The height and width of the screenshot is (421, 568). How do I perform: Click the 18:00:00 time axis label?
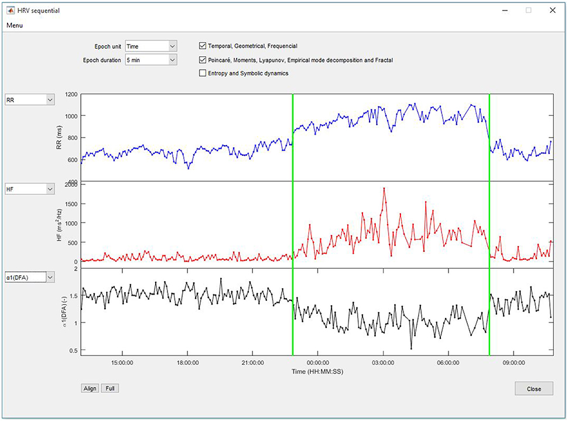click(x=187, y=362)
